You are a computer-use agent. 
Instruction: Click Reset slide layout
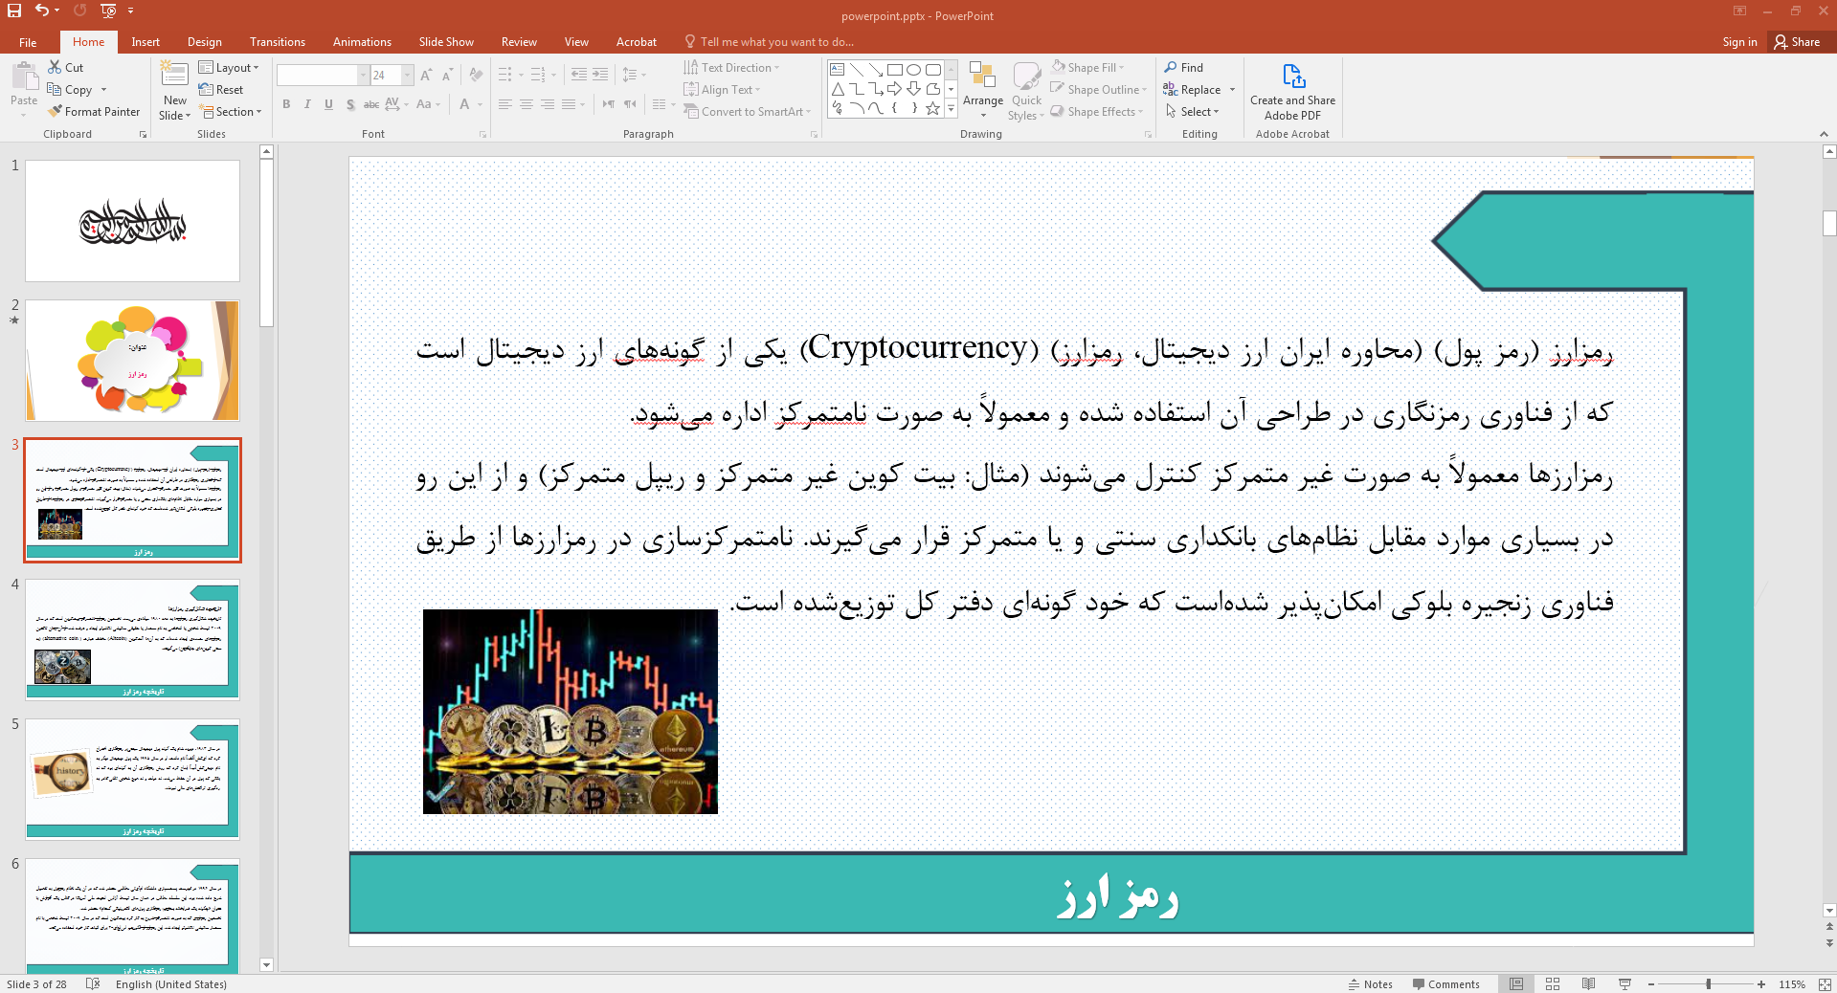tap(221, 90)
